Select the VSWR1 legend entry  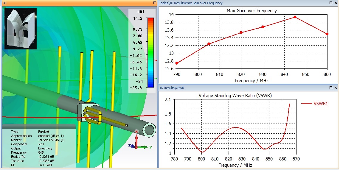click(315, 104)
